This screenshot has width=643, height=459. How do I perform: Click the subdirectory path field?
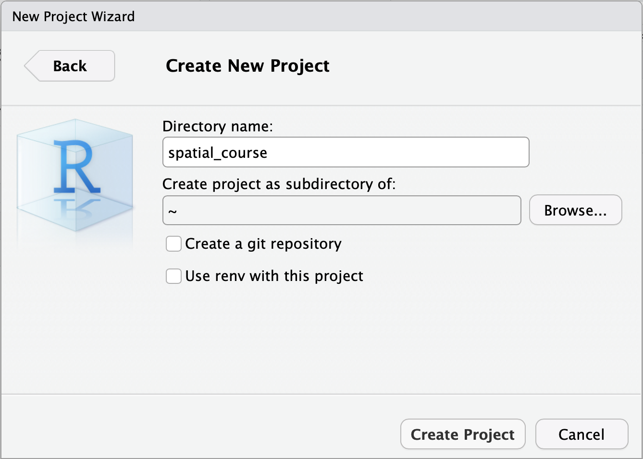coord(342,210)
